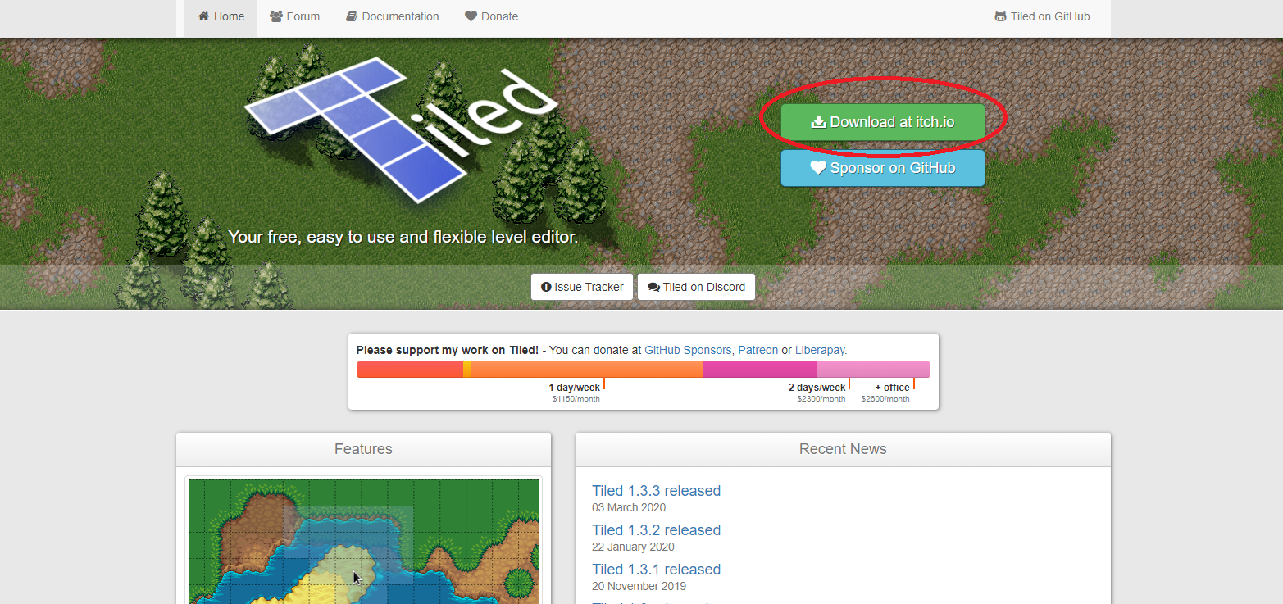Click the 22 January 2020 date

(x=633, y=547)
